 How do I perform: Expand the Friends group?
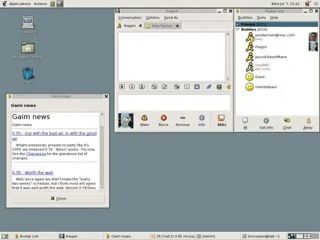pyautogui.click(x=237, y=24)
